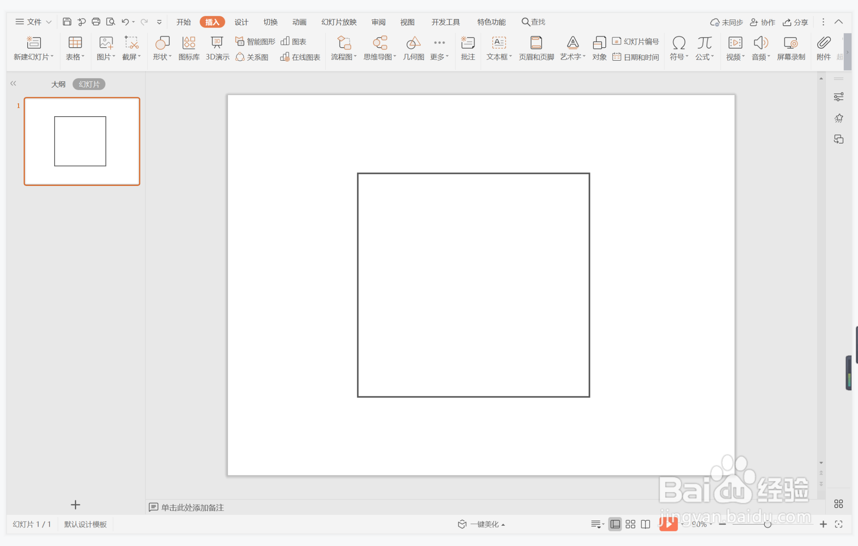The width and height of the screenshot is (858, 546).
Task: Switch to 大纲 outline panel tab
Action: [x=58, y=84]
